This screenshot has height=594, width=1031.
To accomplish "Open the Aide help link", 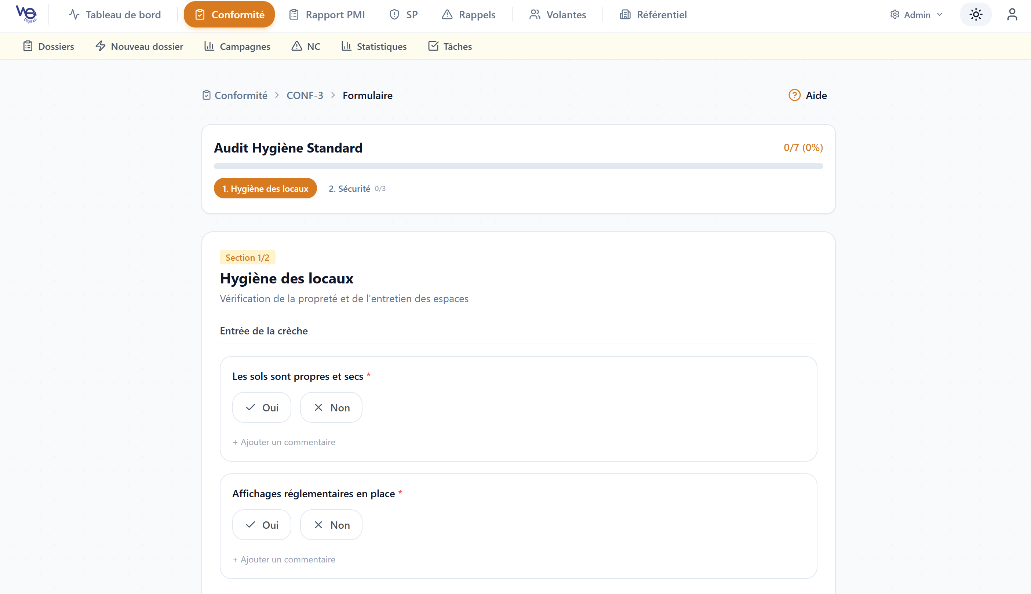I will [x=808, y=95].
